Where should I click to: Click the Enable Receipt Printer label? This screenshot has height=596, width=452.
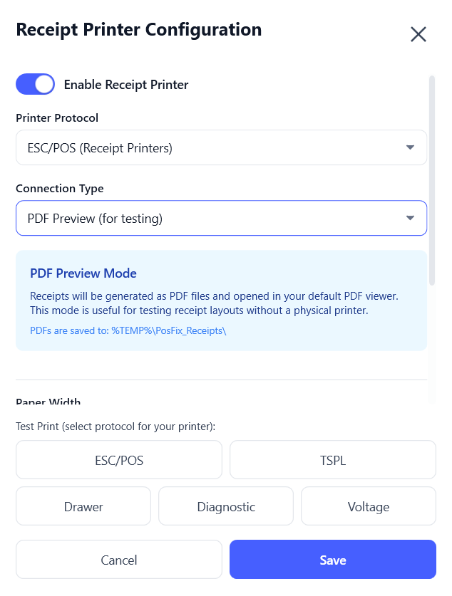[x=126, y=85]
